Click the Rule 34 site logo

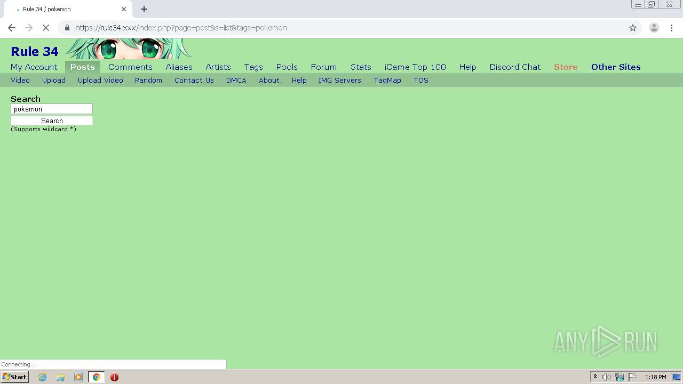pos(35,52)
